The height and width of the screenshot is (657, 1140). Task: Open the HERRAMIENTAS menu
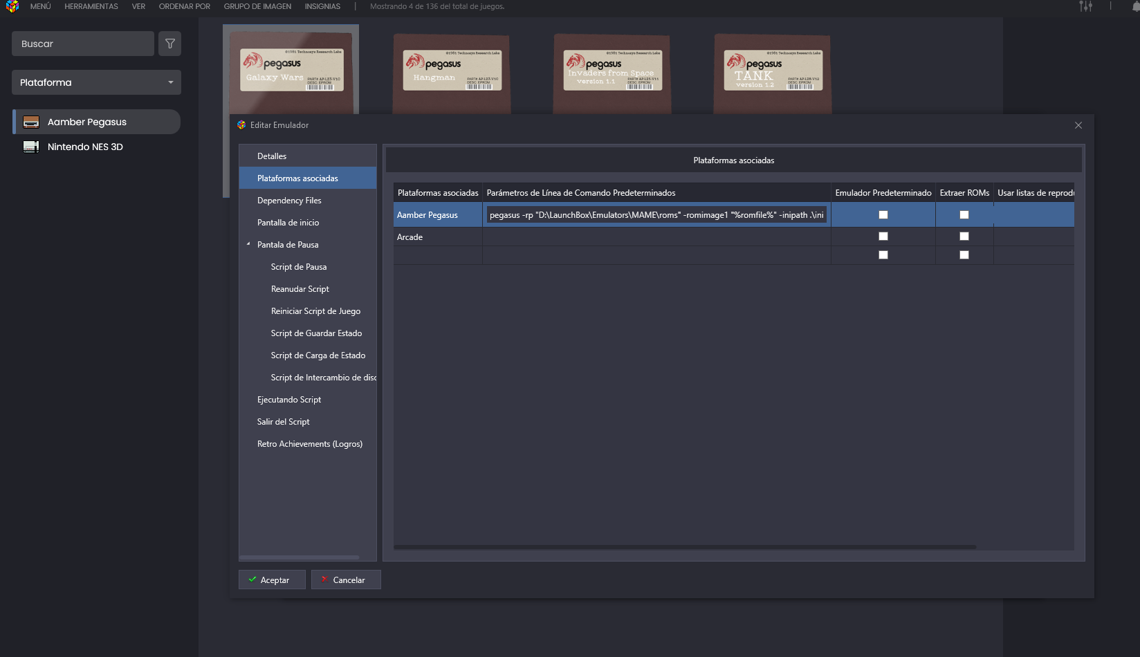[x=91, y=6]
